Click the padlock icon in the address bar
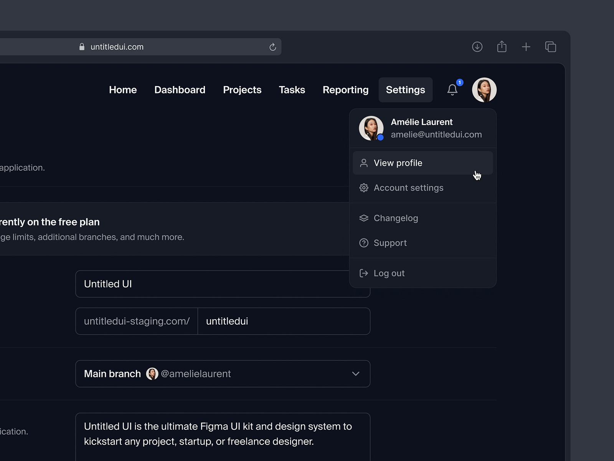Image resolution: width=614 pixels, height=461 pixels. pos(82,46)
